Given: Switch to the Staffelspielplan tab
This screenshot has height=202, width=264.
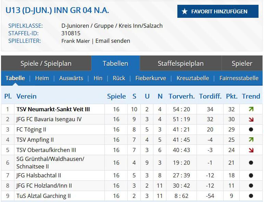Looking at the screenshot, I should 180,63.
